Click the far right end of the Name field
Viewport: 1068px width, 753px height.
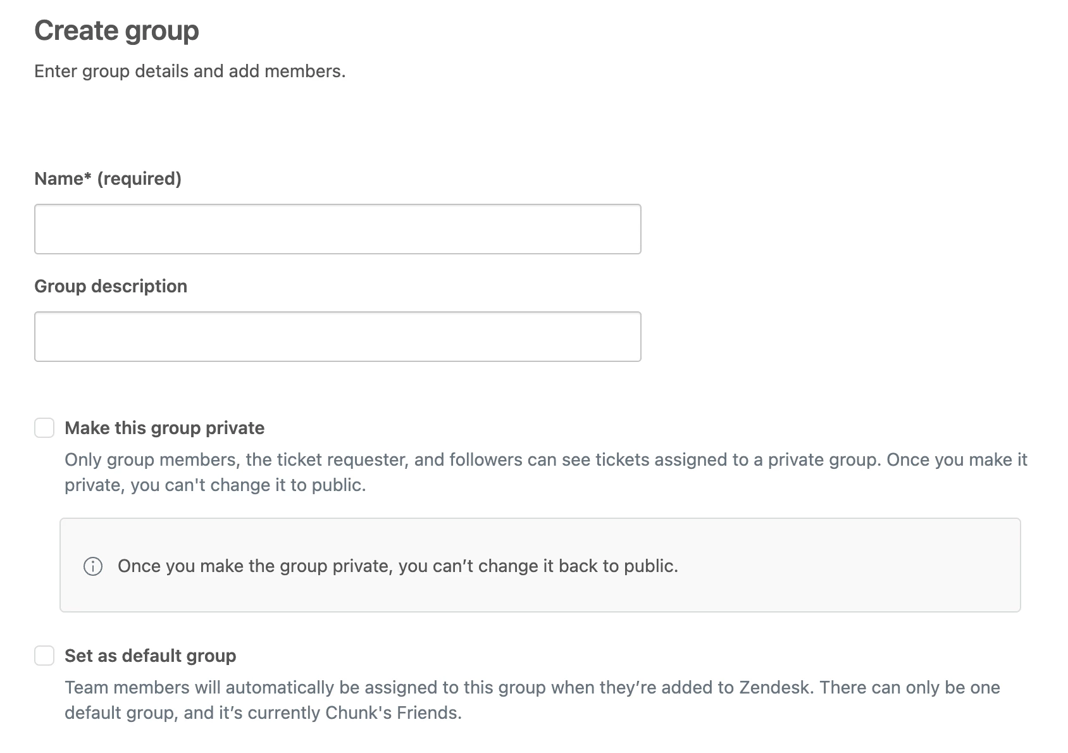(x=626, y=229)
